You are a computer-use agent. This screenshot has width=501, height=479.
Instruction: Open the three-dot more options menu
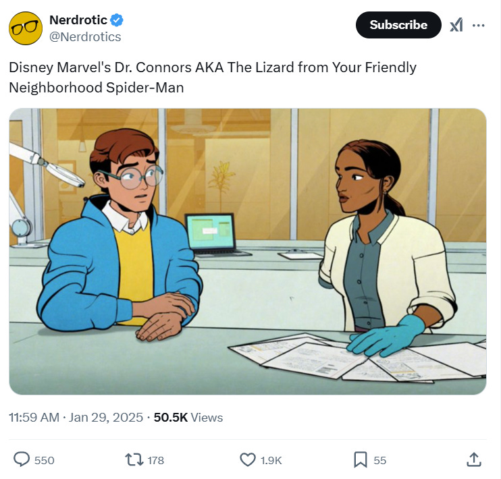[478, 25]
